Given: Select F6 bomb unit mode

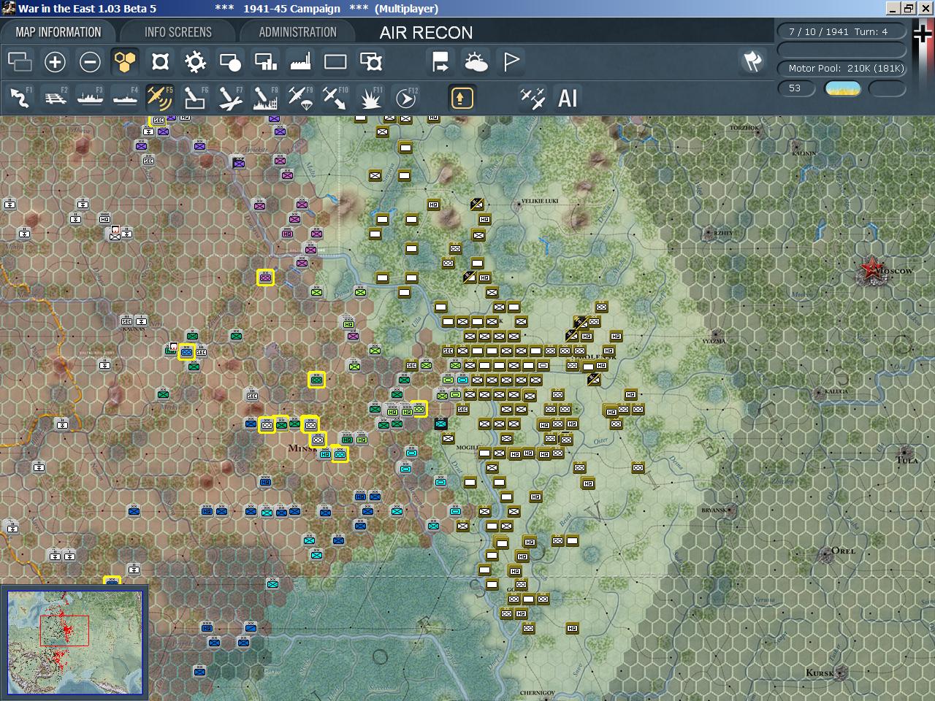Looking at the screenshot, I should click(x=195, y=98).
